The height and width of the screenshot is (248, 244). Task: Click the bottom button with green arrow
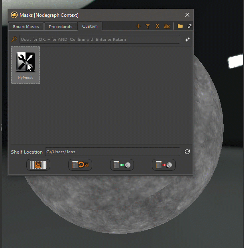pyautogui.click(x=122, y=165)
